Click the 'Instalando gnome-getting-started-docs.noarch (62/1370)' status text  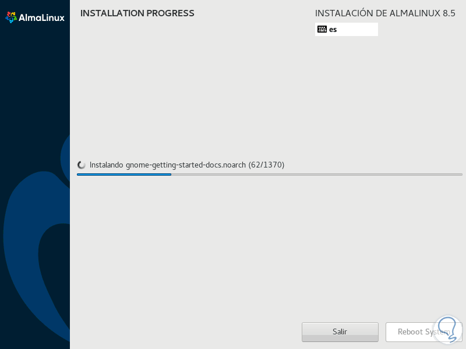tap(187, 165)
